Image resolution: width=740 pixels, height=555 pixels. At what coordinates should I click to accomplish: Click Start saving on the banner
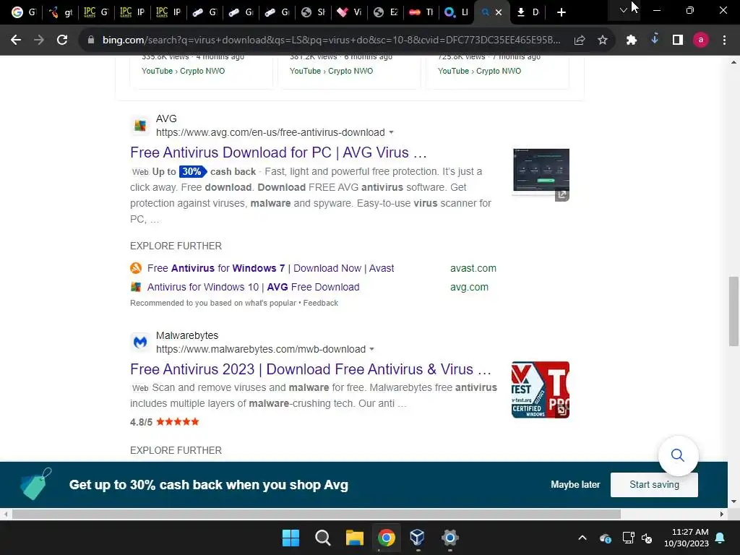tap(654, 485)
